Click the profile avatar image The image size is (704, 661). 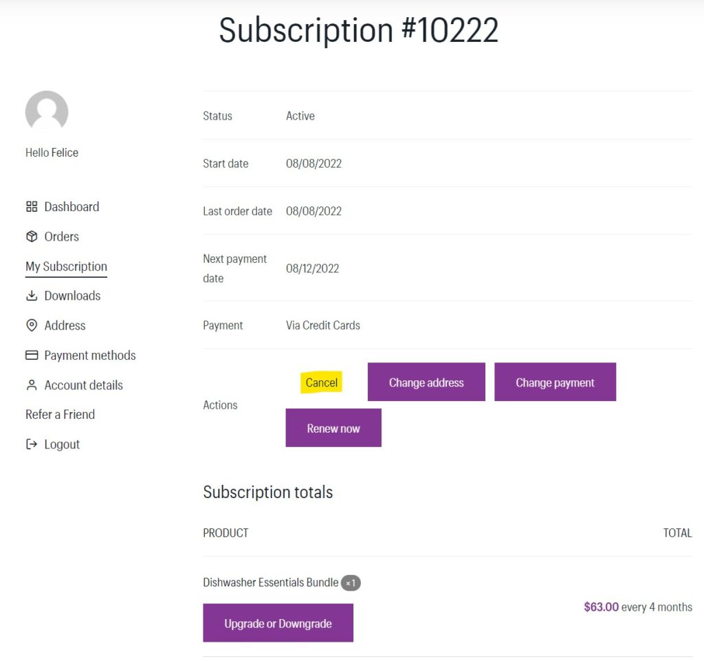coord(46,111)
